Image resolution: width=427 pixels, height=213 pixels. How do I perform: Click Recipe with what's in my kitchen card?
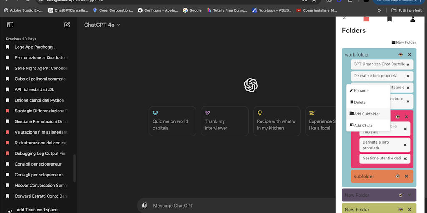point(277,121)
